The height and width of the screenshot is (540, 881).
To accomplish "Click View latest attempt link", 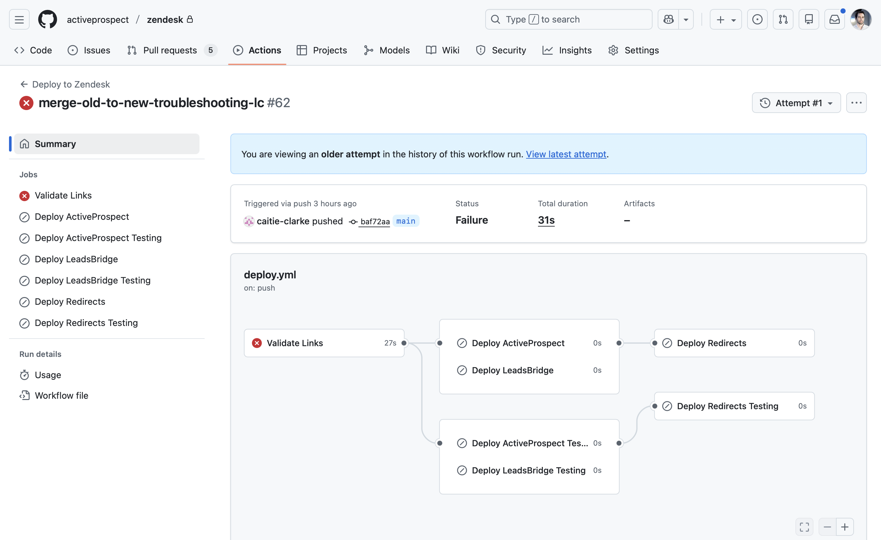I will click(x=566, y=154).
